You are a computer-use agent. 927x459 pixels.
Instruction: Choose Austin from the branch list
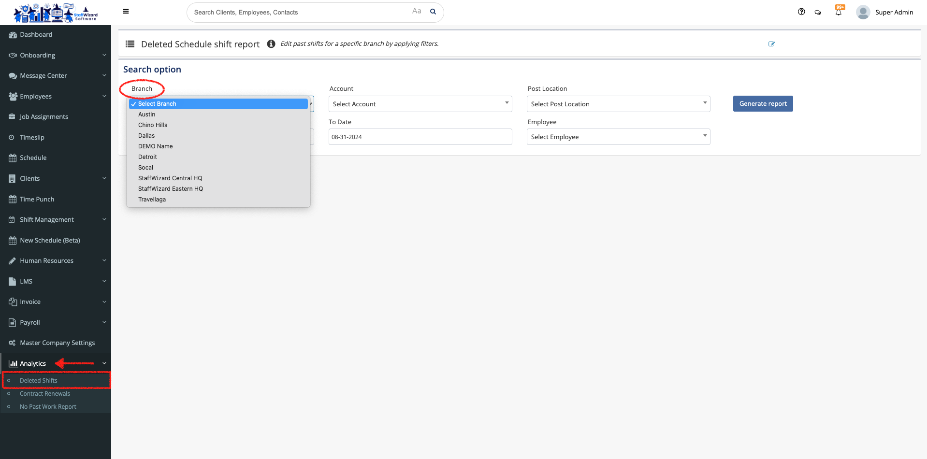coord(147,115)
